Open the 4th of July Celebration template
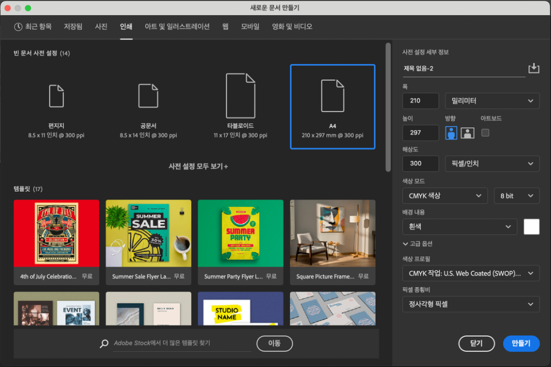Screen dimensions: 551x367 pos(56,242)
